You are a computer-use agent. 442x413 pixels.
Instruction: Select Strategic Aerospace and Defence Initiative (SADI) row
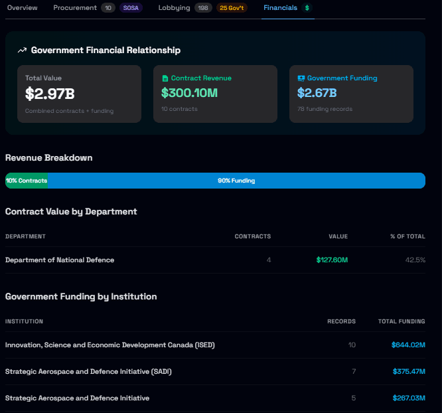(x=88, y=372)
